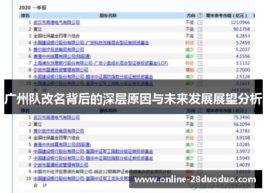Click the 排名 column header under 2020 一季报

[25, 15]
